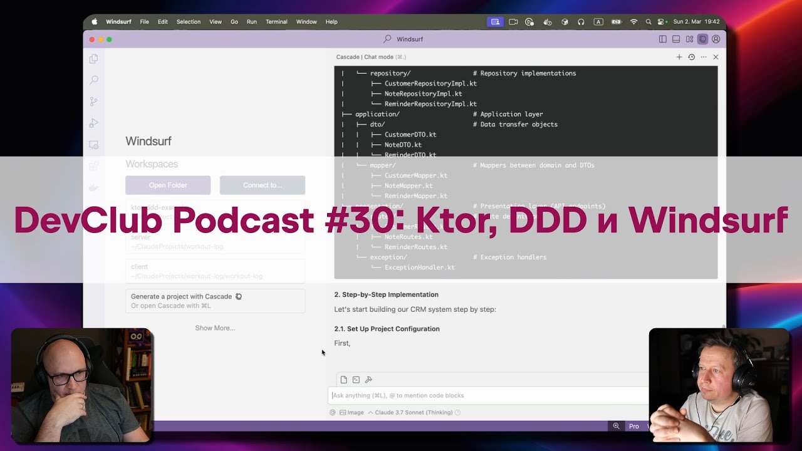Screen dimensions: 802x451
Task: Open the Claude 3.7 Sonnet model selector
Action: point(410,412)
